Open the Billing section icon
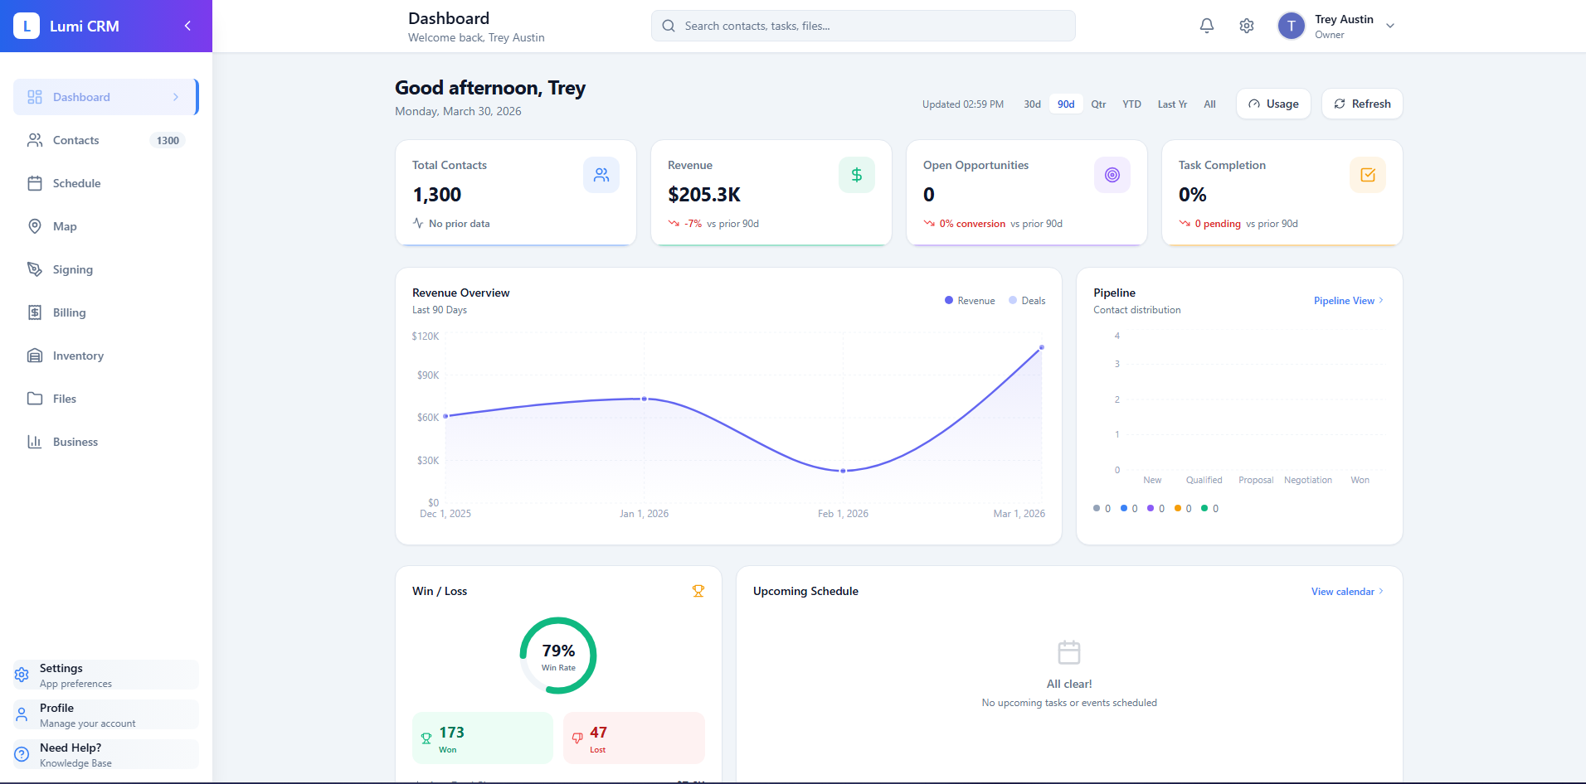Viewport: 1586px width, 784px height. 35,312
